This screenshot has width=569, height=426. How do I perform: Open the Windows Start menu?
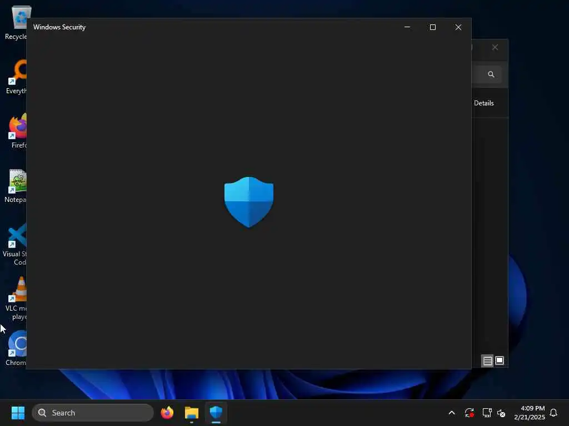pyautogui.click(x=18, y=413)
